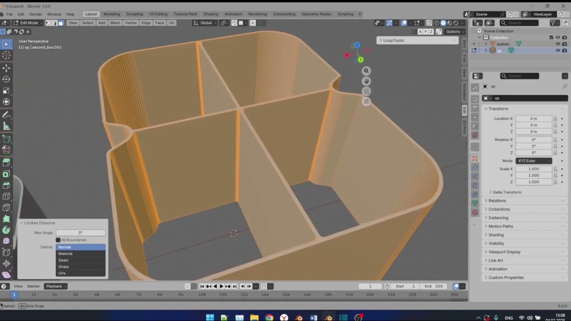This screenshot has width=571, height=321.
Task: Toggle X mirror in viewport header
Action: pyautogui.click(x=420, y=32)
